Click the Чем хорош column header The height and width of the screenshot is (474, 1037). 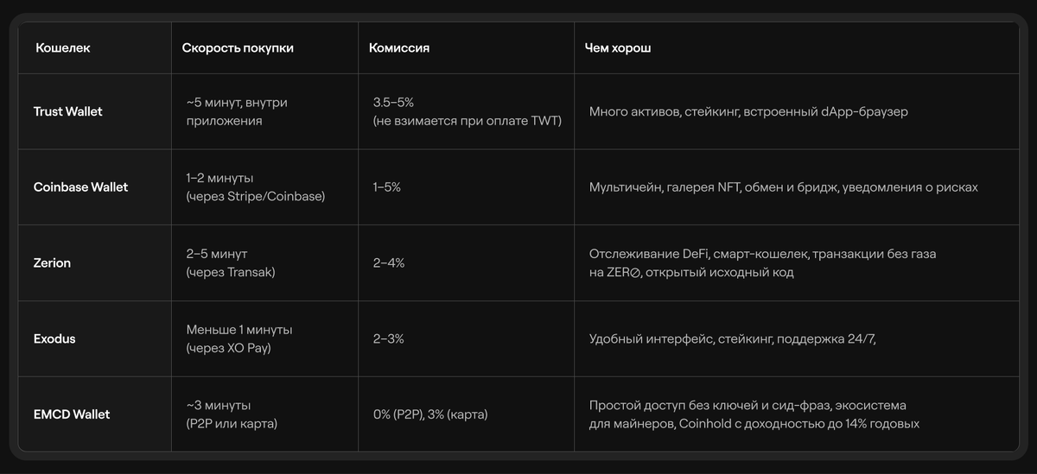tap(618, 48)
